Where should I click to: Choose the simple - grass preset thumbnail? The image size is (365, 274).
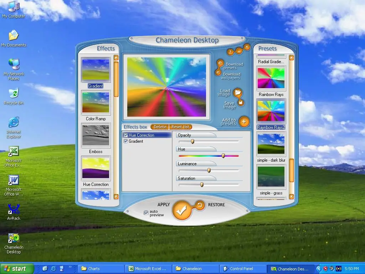pos(271,177)
